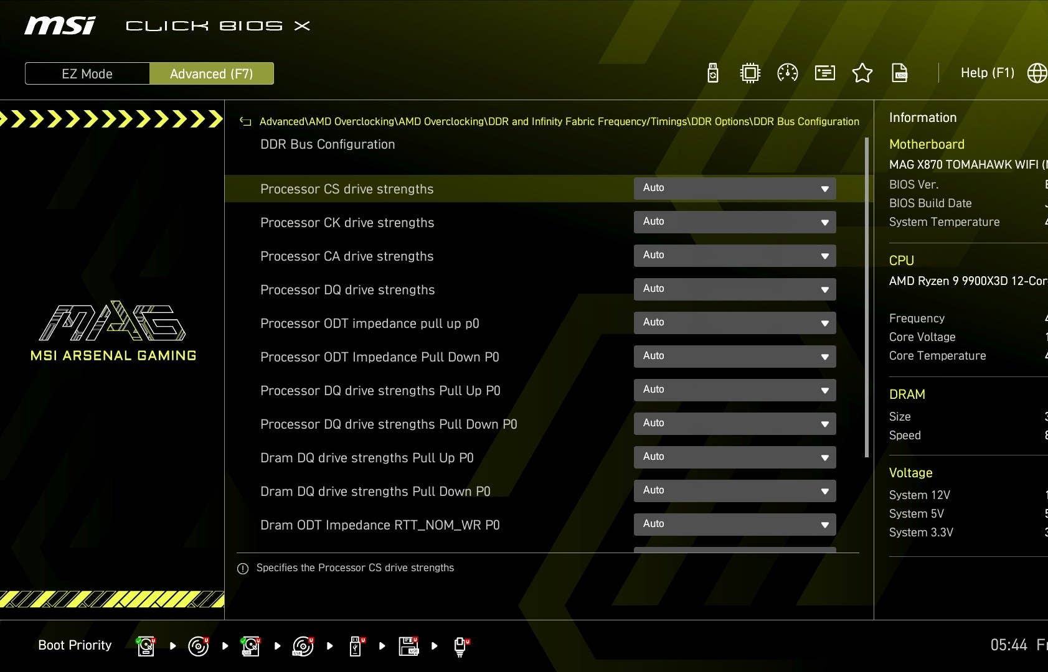Open Favorites using the star icon
The image size is (1048, 672).
pyautogui.click(x=862, y=73)
